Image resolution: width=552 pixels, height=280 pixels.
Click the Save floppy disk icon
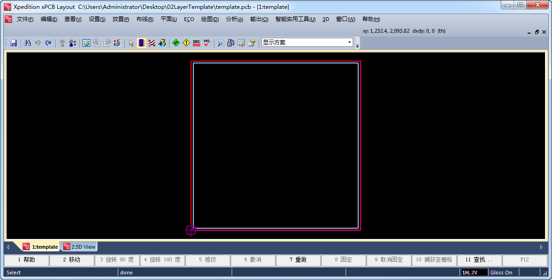click(x=14, y=43)
